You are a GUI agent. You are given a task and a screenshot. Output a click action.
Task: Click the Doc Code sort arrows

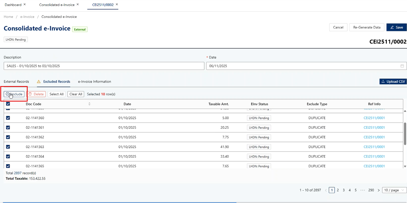tap(89, 104)
